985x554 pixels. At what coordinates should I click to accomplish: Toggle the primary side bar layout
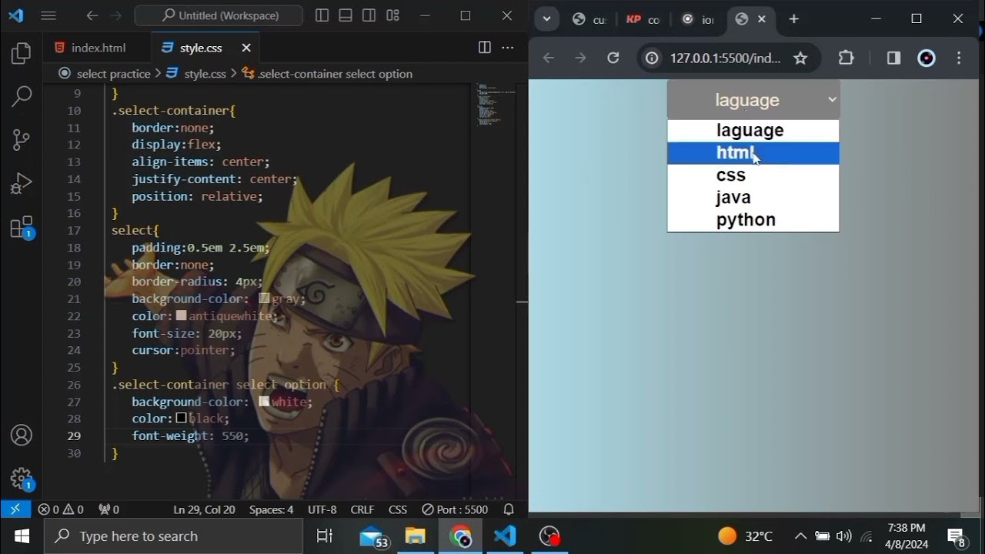pos(322,16)
